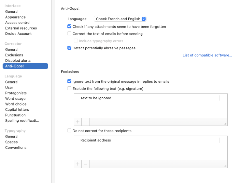This screenshot has width=242, height=183.
Task: Disable Detect potentially abrasive passages
Action: pyautogui.click(x=69, y=48)
